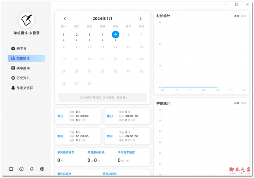Click the mobile phone icon in the sidebar footer
Screen dimensions: 254x178
pyautogui.click(x=11, y=169)
